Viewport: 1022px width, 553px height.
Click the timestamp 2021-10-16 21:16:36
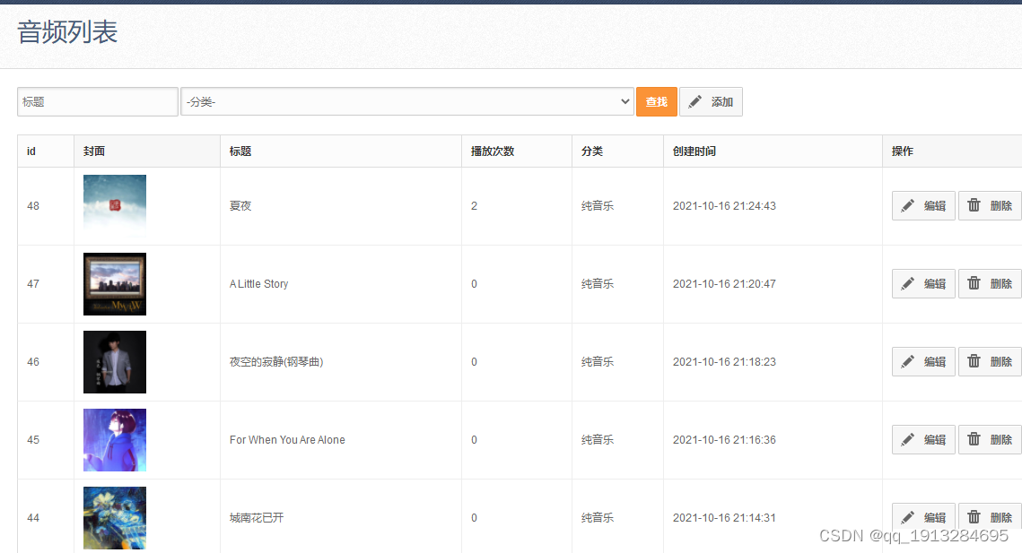pos(724,440)
